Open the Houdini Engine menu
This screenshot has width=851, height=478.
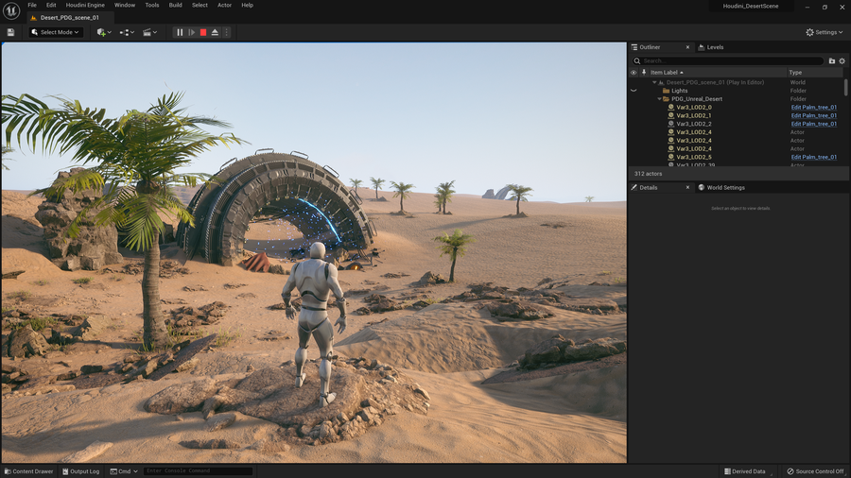(85, 5)
